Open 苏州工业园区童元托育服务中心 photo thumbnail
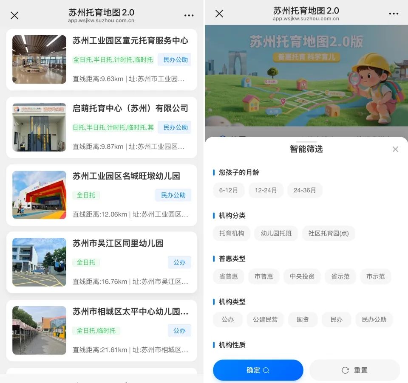The height and width of the screenshot is (383, 408). pos(39,59)
